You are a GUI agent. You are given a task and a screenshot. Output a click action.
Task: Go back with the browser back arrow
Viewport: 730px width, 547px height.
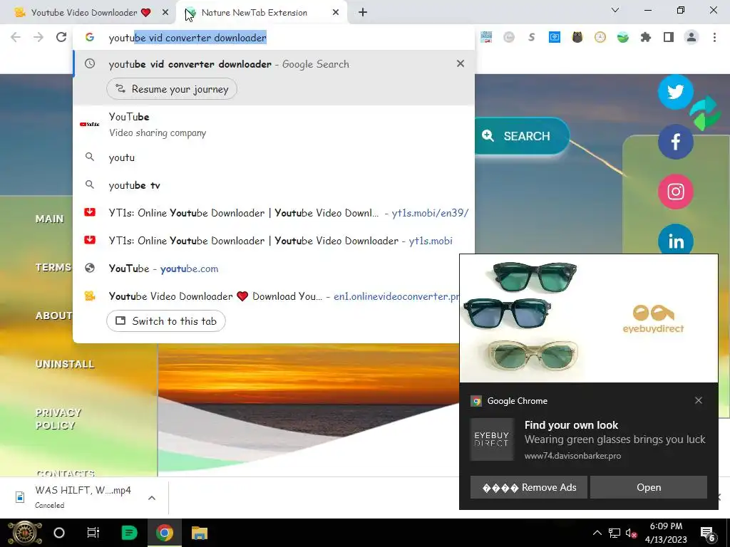click(16, 37)
